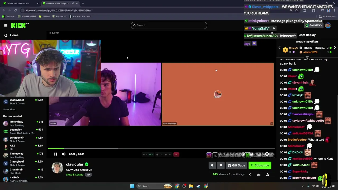Click gifter Coley3
This screenshot has height=190, width=338.
pos(293,48)
